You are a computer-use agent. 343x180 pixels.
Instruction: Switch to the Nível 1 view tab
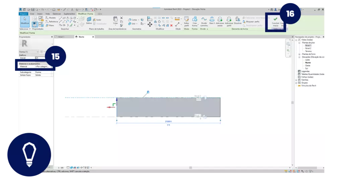61,37
